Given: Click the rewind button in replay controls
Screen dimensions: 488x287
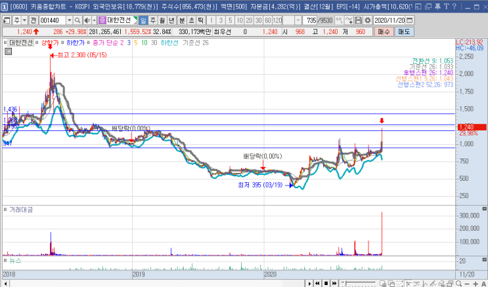Looking at the screenshot, I should (x=317, y=283).
